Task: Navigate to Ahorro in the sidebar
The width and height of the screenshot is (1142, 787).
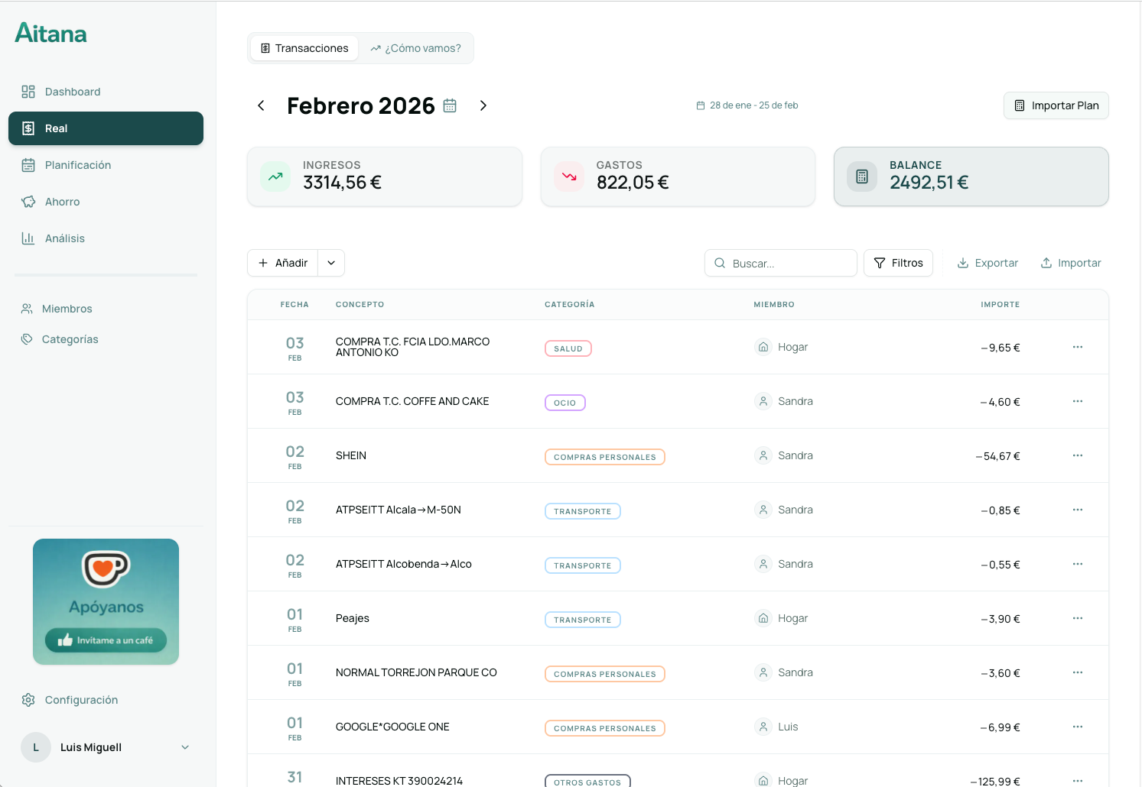Action: (x=62, y=202)
